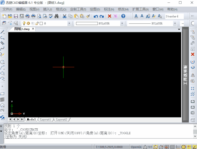Viewport: 197px width, 149px height.
Task: Toggle layer 0 padlock lock state
Action: coord(37,23)
